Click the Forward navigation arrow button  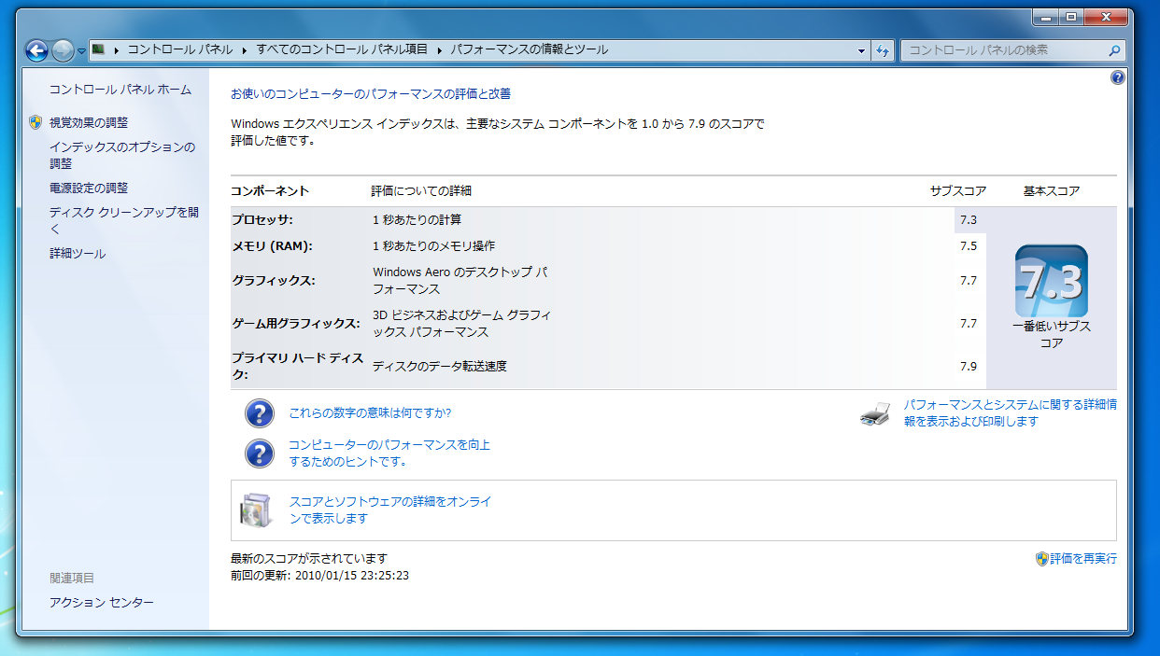tap(64, 50)
